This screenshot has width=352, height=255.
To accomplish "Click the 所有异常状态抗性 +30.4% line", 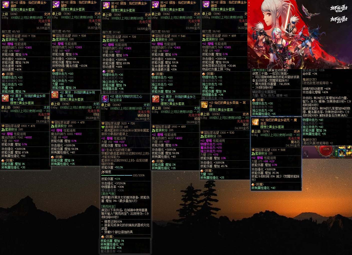I will (219, 66).
